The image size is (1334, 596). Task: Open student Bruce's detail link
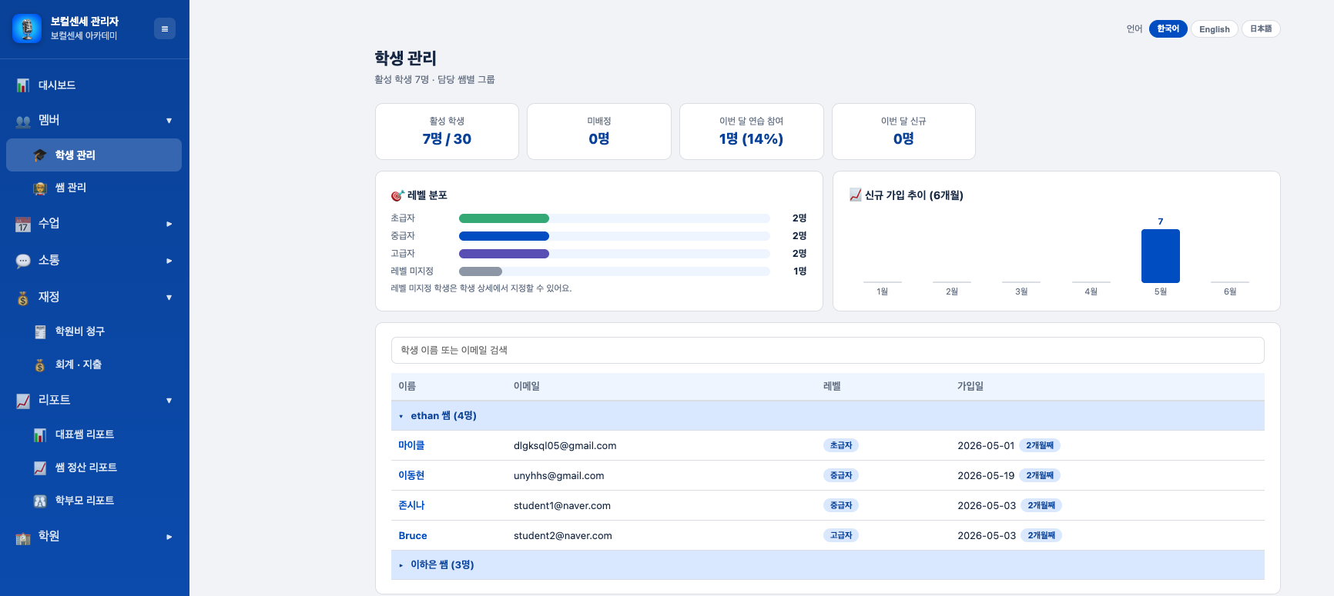(413, 535)
